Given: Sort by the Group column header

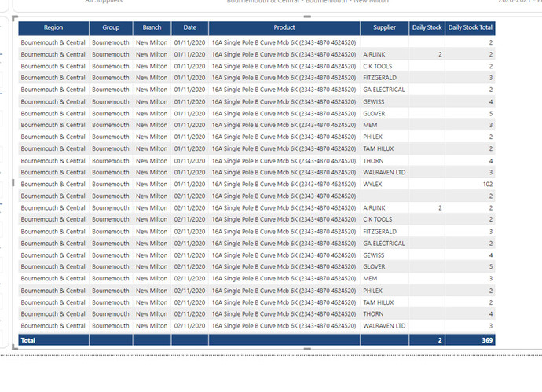Looking at the screenshot, I should [x=111, y=27].
